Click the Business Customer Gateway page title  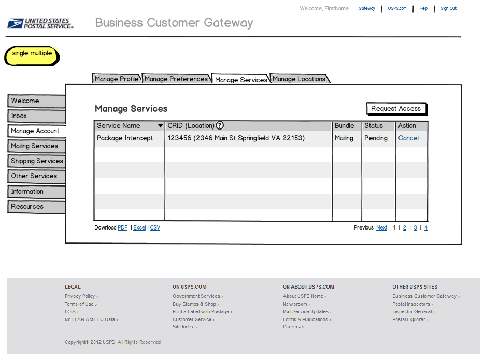coord(174,23)
